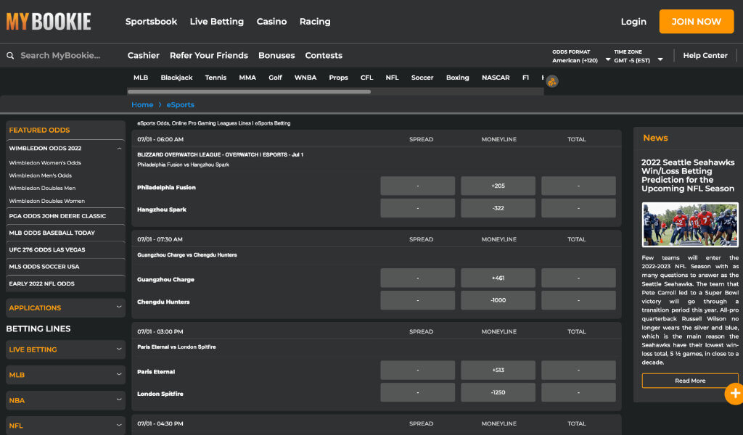This screenshot has width=743, height=435.
Task: Click the breadcrumb chevron after Home
Action: [160, 104]
